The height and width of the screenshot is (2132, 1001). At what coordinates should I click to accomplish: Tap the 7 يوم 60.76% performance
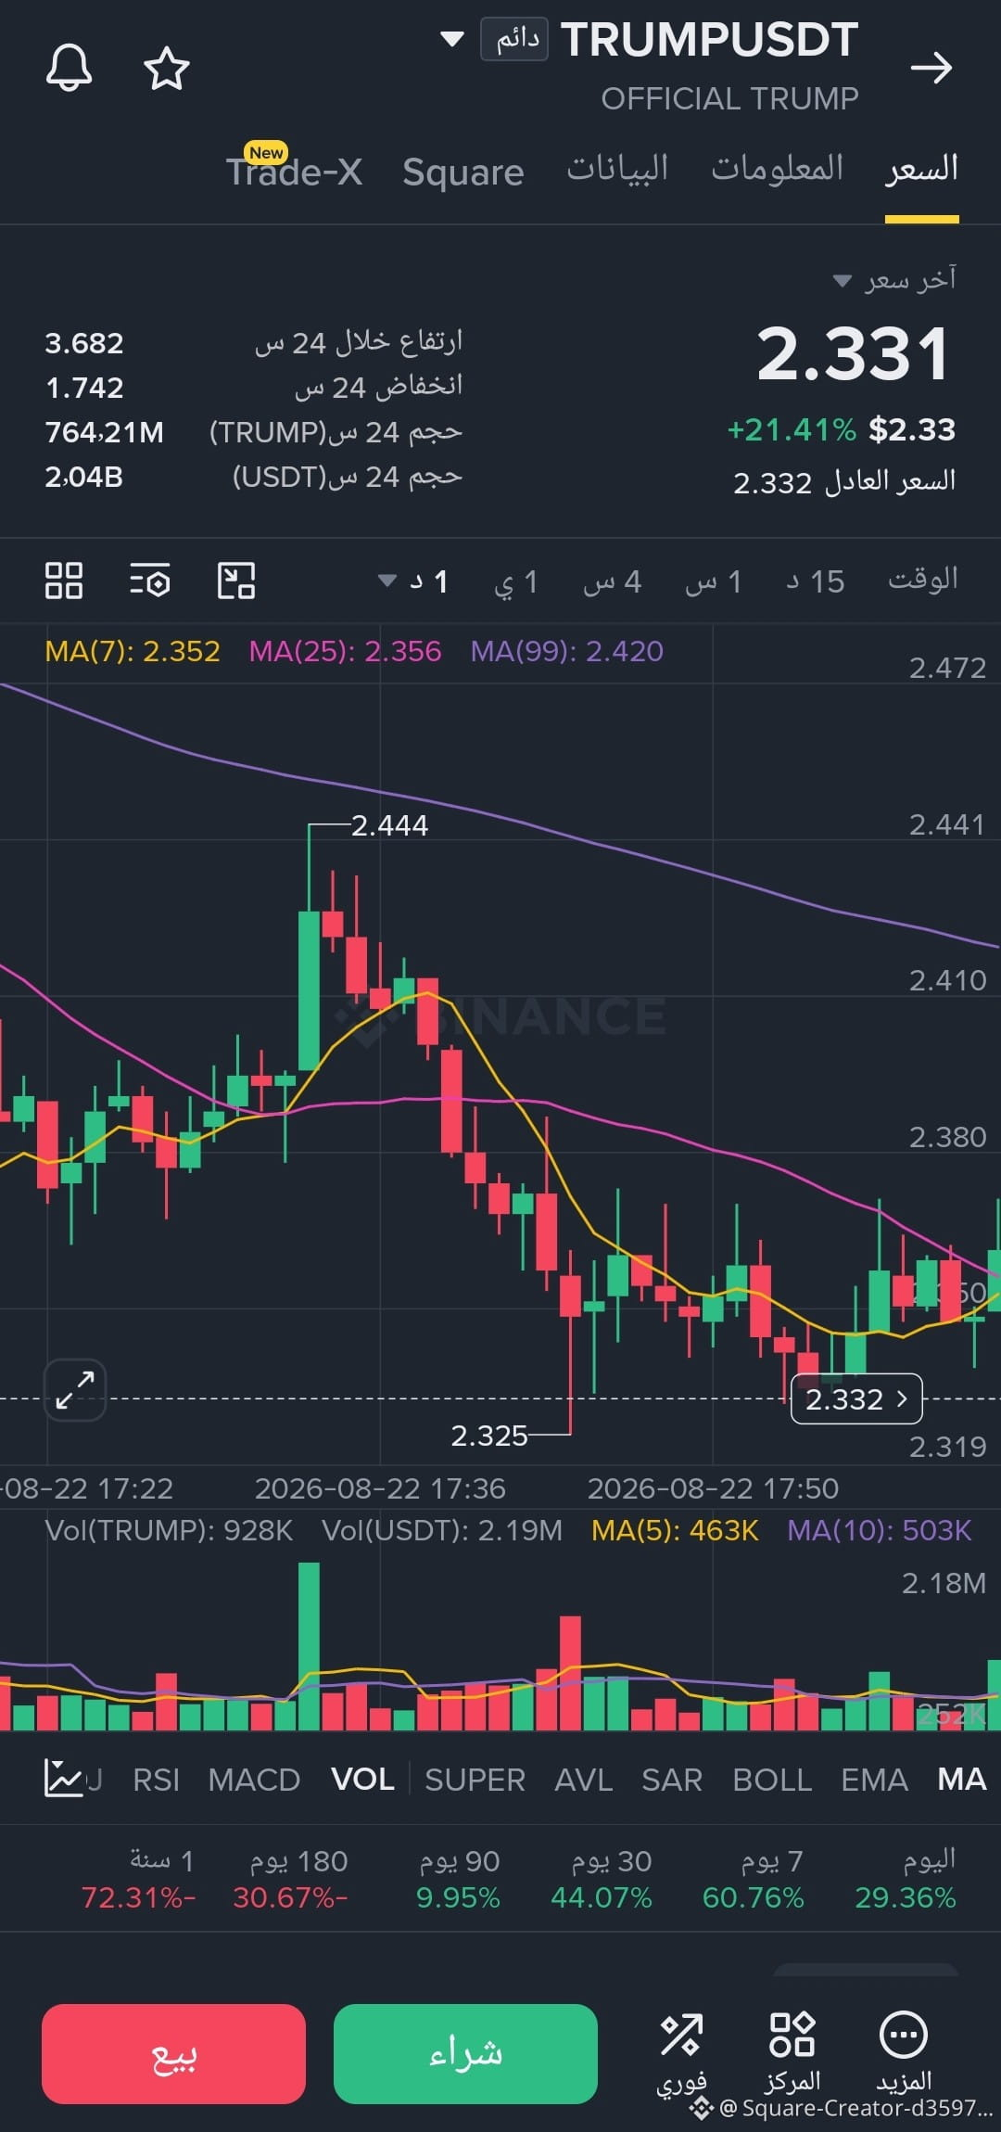tap(753, 1879)
